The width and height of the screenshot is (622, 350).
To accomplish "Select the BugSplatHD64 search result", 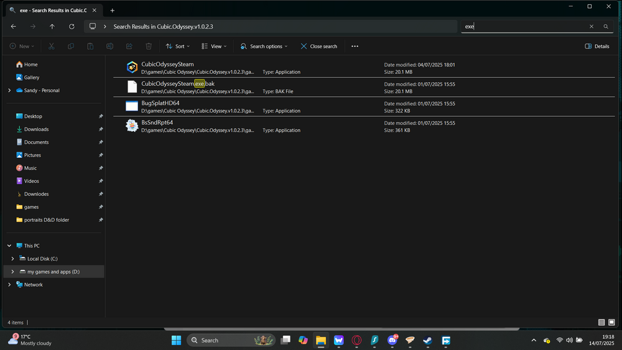I will pos(160,103).
